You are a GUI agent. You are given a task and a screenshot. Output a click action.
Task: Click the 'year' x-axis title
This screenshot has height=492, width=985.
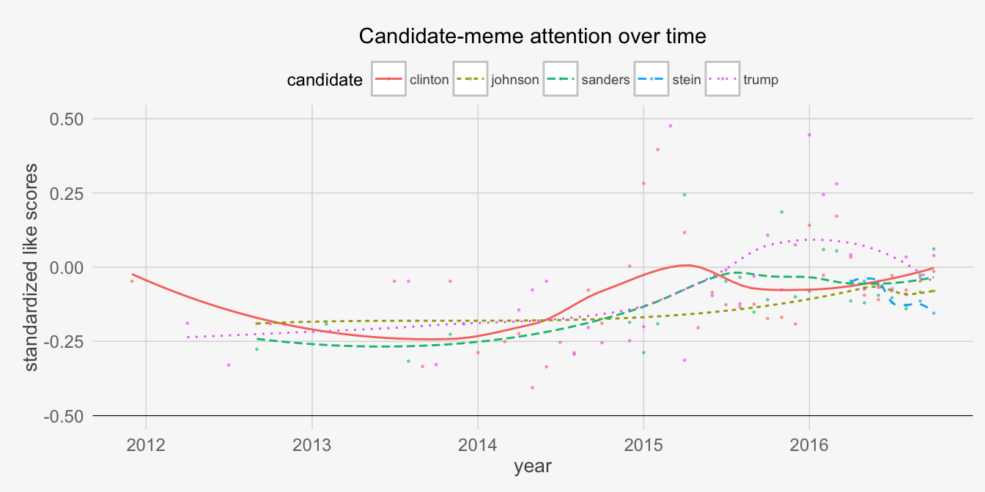coord(533,466)
